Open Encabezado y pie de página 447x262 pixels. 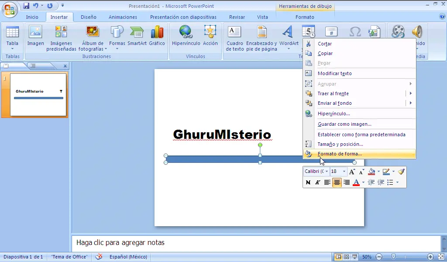[261, 38]
